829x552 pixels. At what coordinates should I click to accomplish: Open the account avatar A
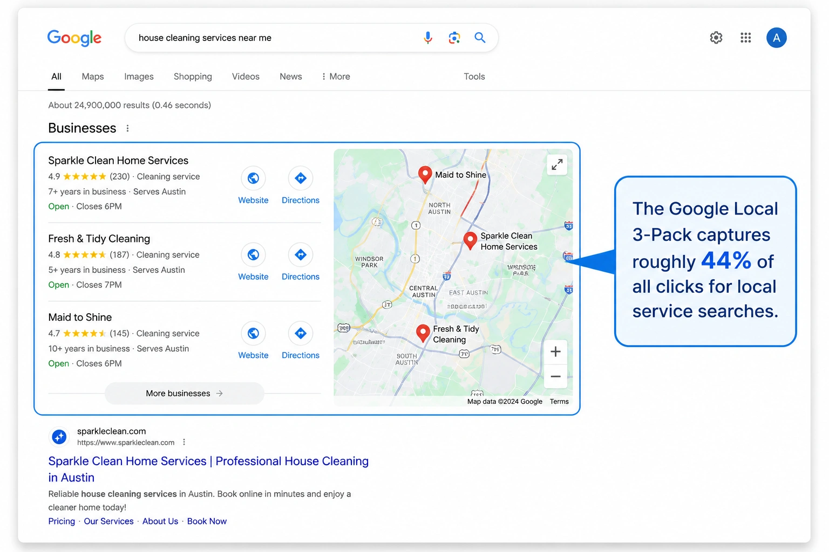pos(777,38)
